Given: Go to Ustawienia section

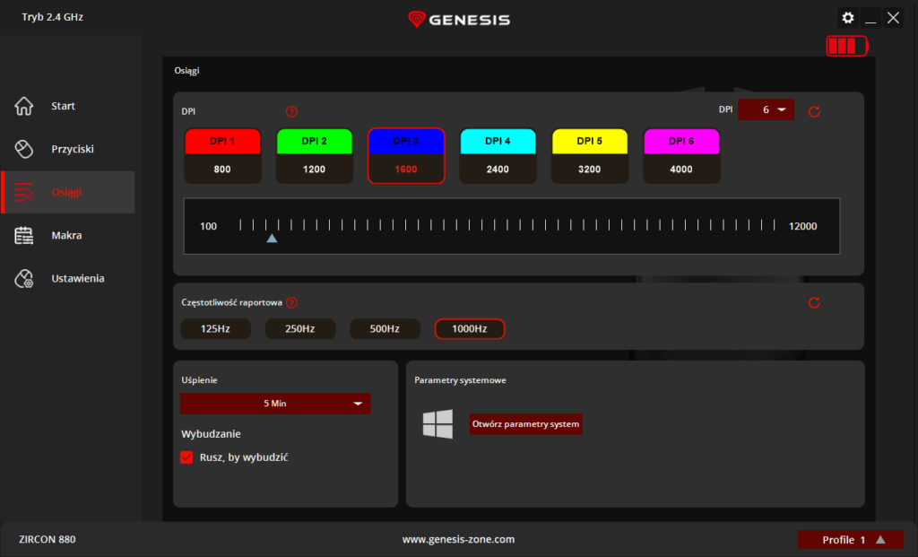Looking at the screenshot, I should 68,279.
